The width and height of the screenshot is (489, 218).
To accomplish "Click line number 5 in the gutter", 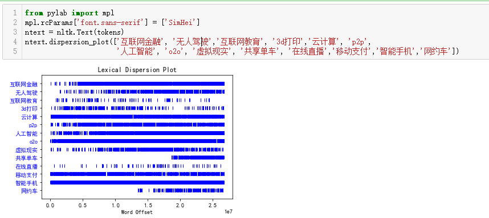I will click(15, 52).
